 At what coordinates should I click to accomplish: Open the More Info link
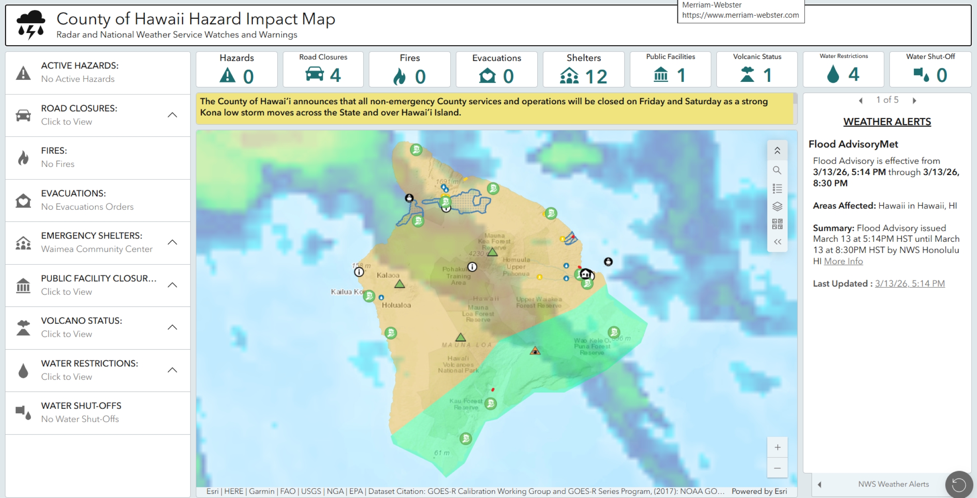(x=843, y=261)
